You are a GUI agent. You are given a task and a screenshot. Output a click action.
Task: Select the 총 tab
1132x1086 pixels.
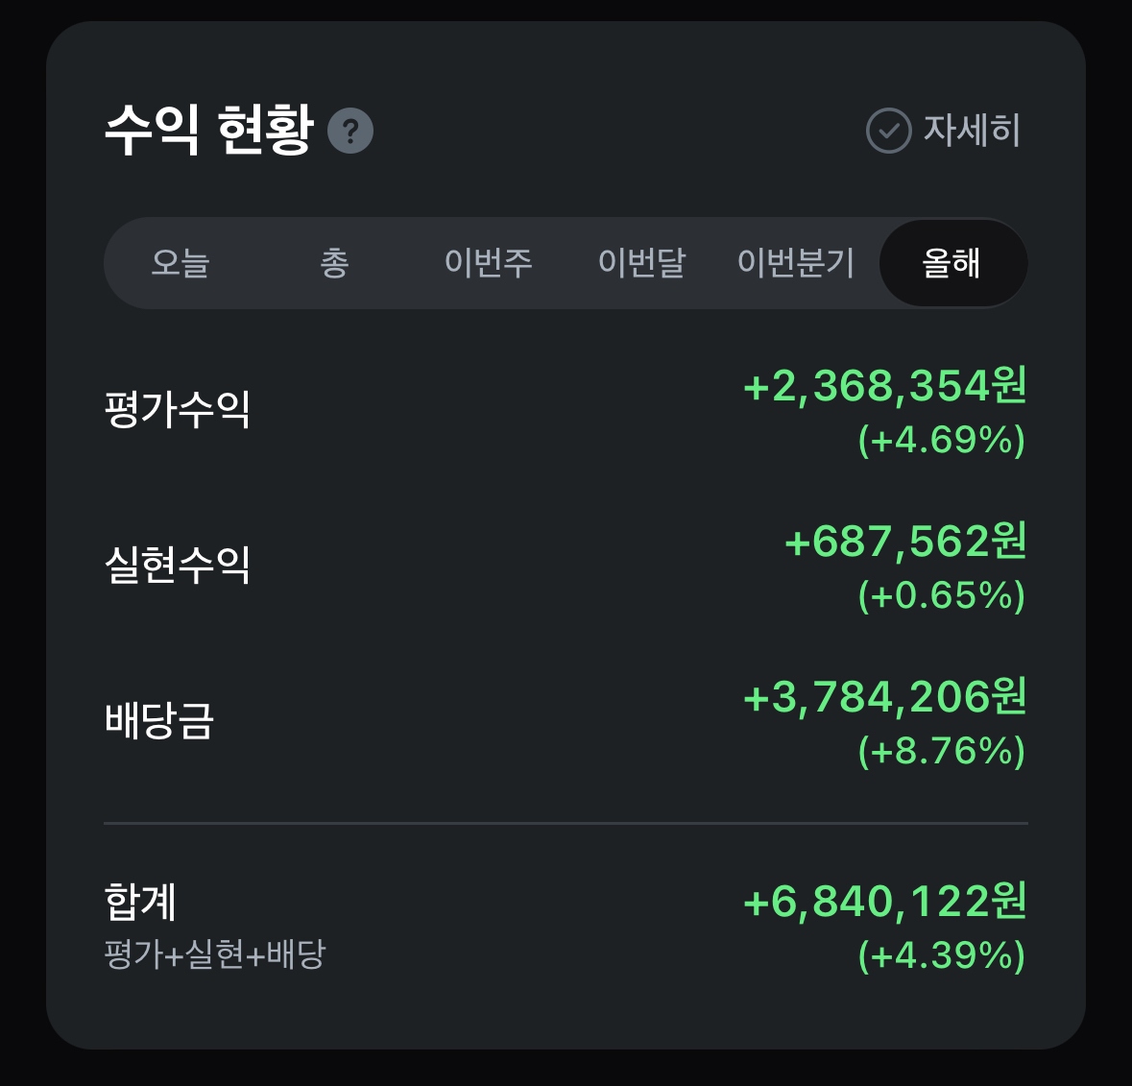click(x=334, y=262)
